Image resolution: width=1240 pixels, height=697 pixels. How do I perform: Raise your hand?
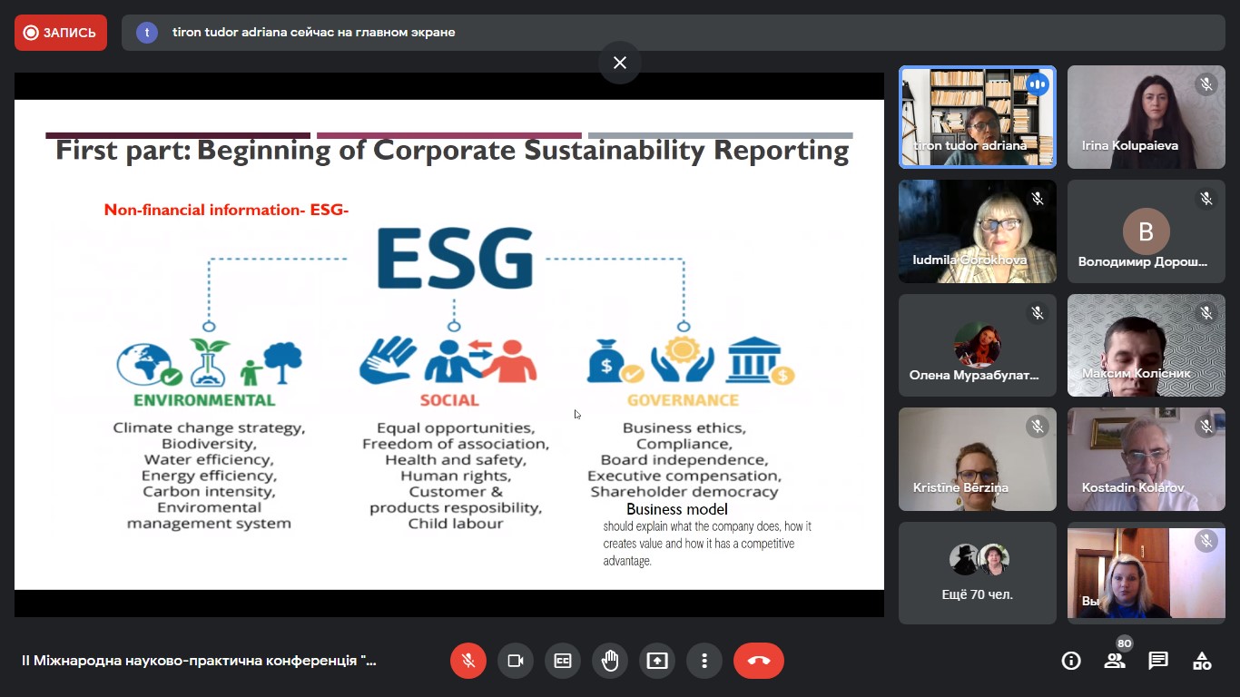(610, 661)
